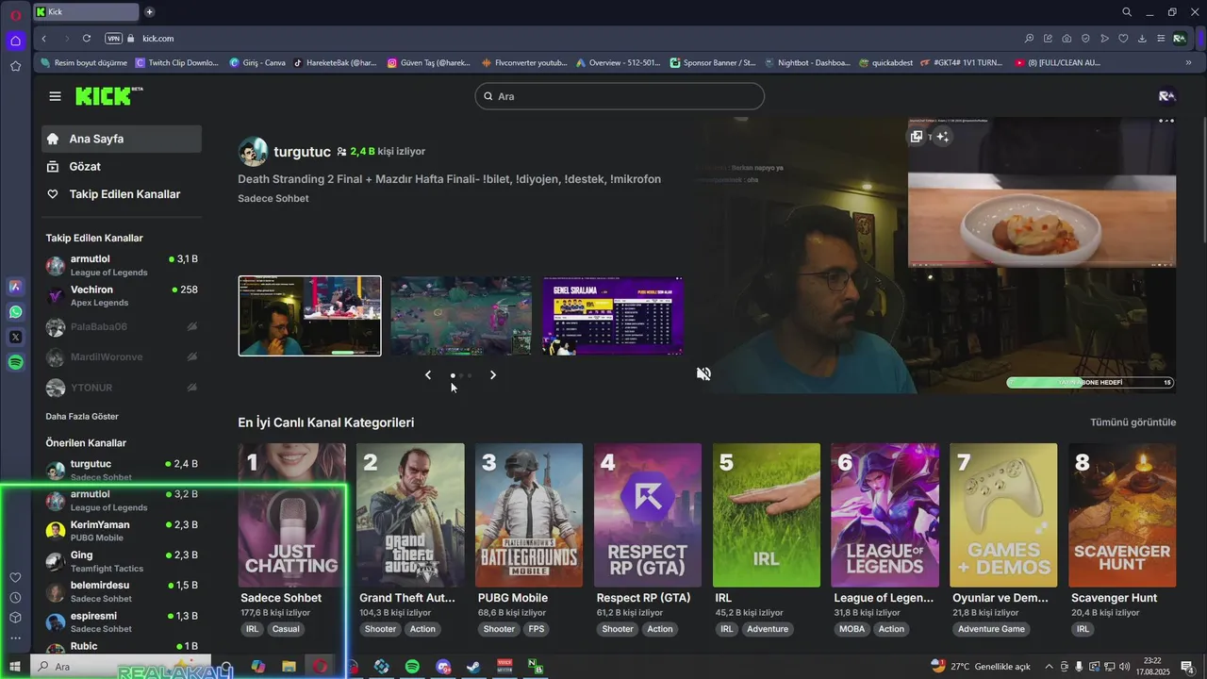This screenshot has height=679, width=1207.
Task: Open turgutuc channel name link
Action: coord(302,152)
